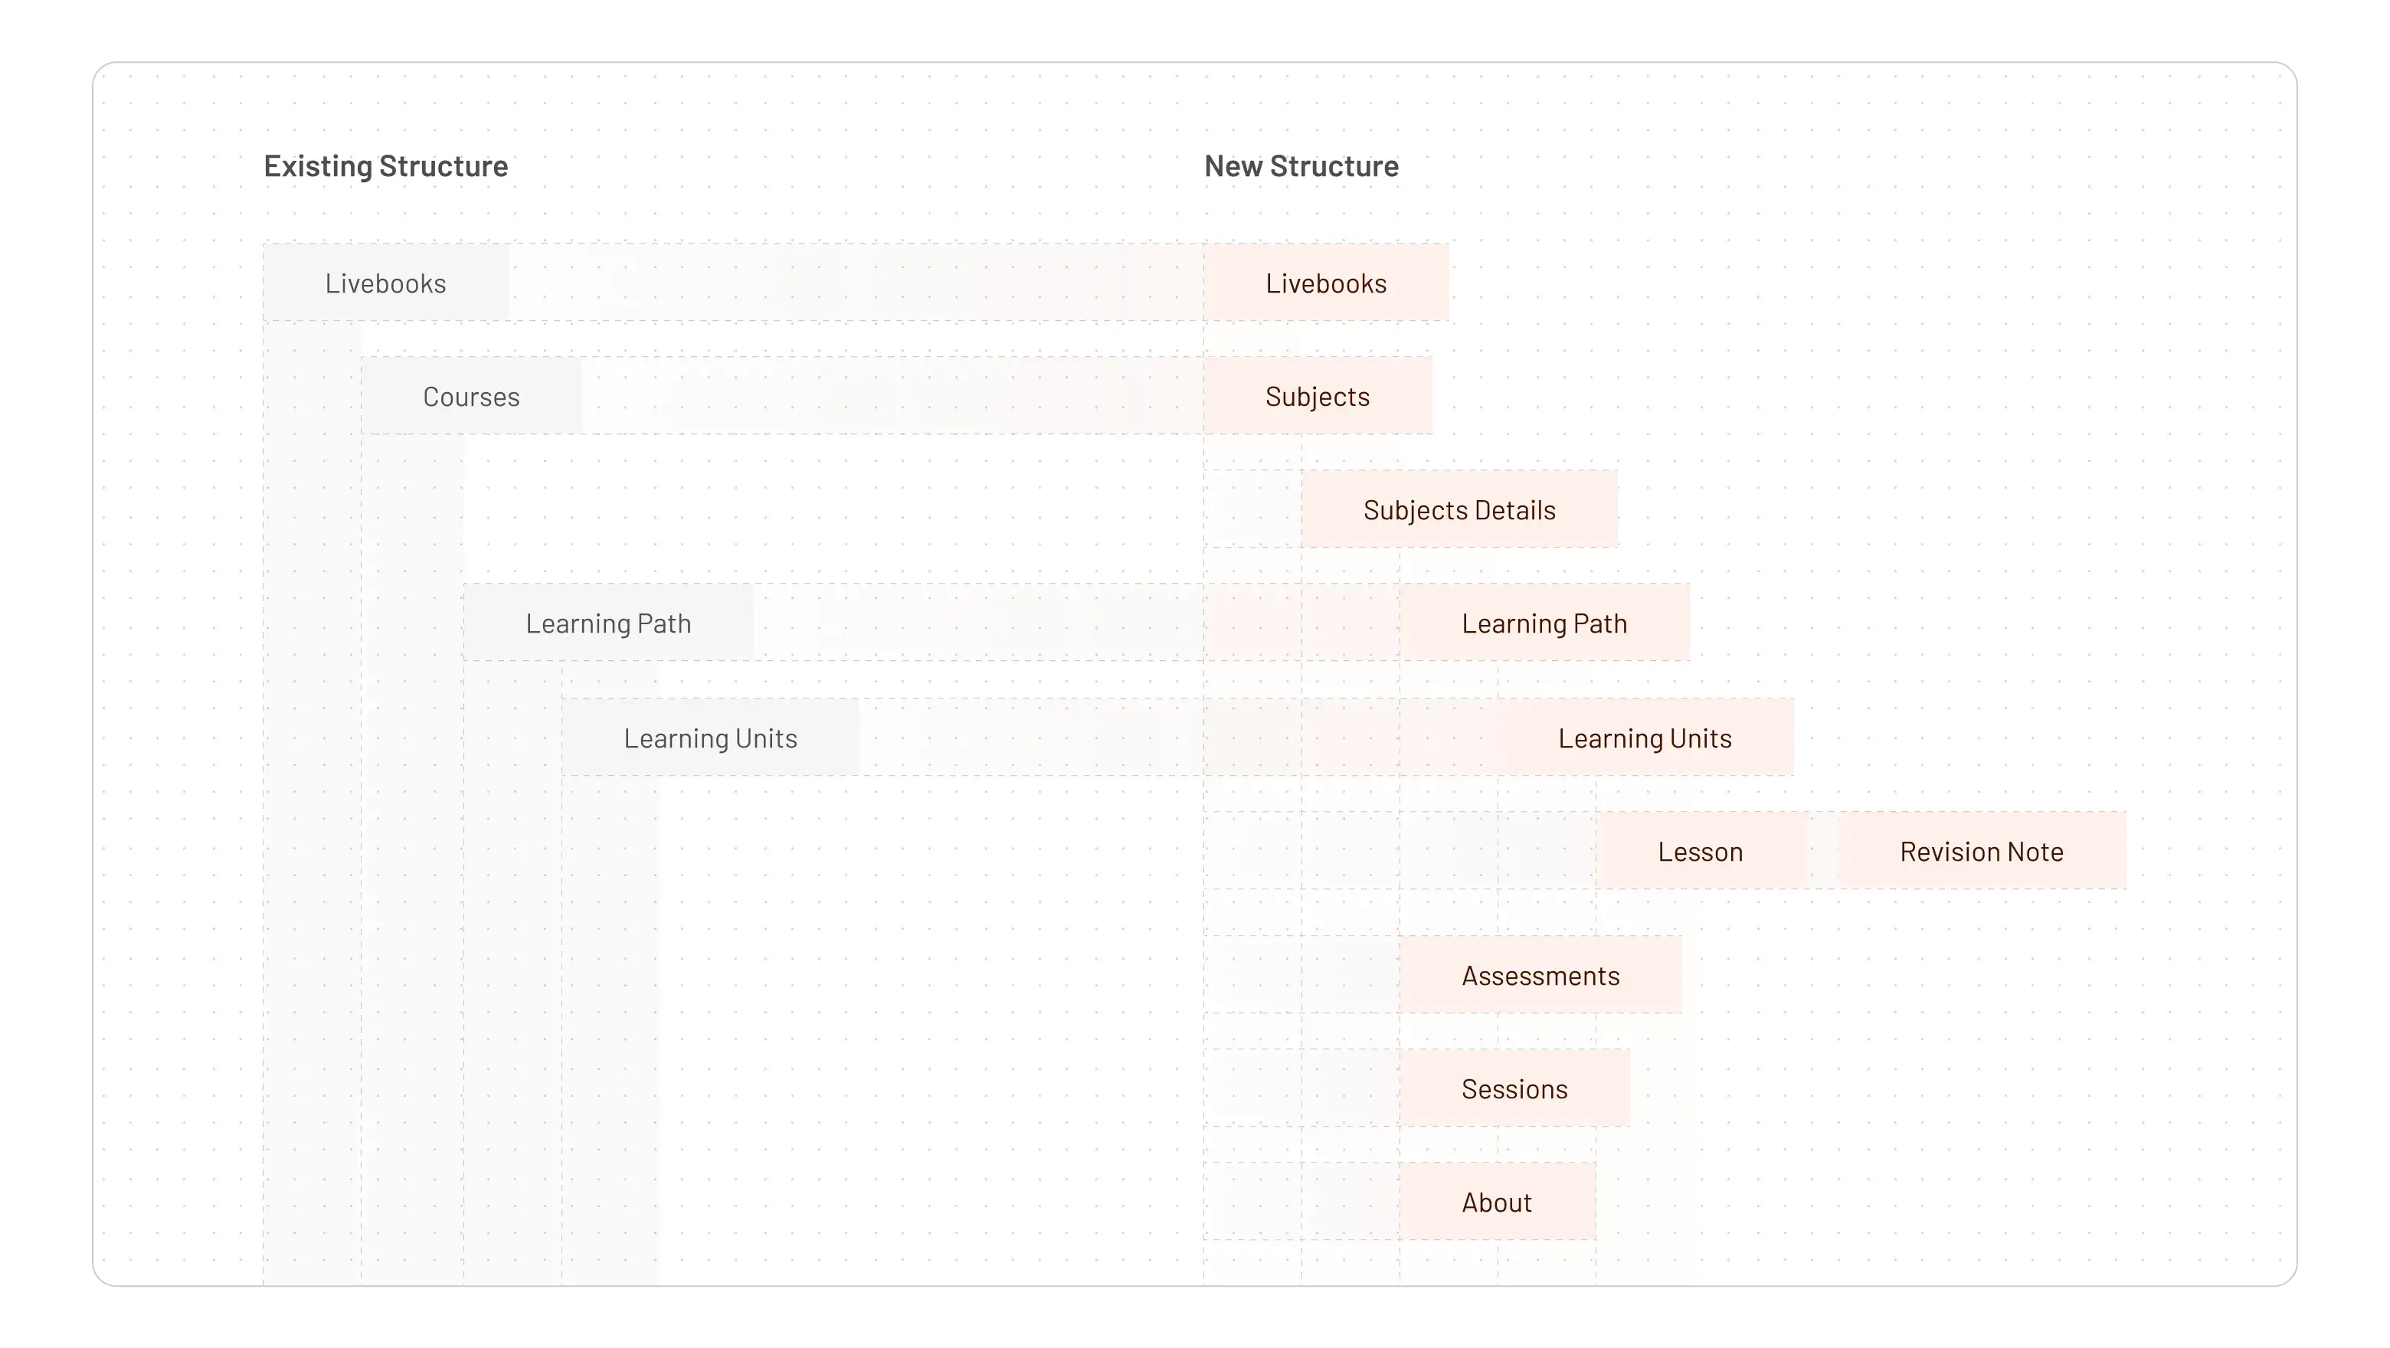This screenshot has width=2390, height=1348.
Task: Click the gray Learning Units box
Action: [711, 738]
